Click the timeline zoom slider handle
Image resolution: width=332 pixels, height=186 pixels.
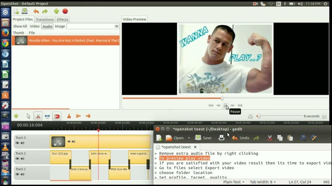tap(259, 116)
